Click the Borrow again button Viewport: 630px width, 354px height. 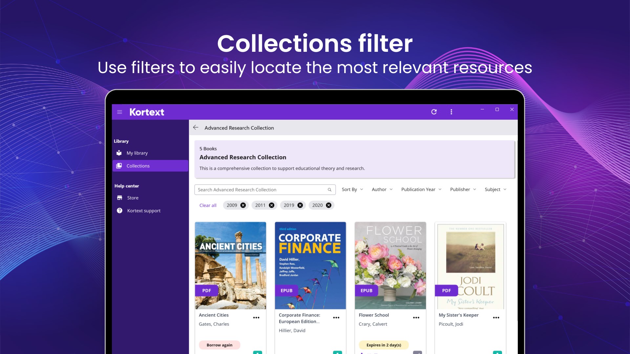(x=220, y=345)
